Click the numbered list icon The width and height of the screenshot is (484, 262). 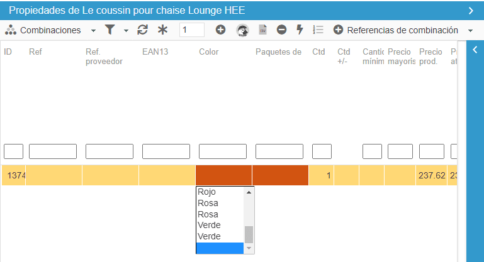click(318, 30)
